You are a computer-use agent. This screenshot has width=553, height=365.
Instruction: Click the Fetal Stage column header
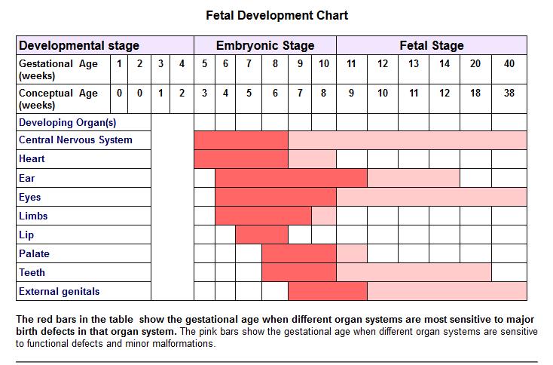(431, 45)
